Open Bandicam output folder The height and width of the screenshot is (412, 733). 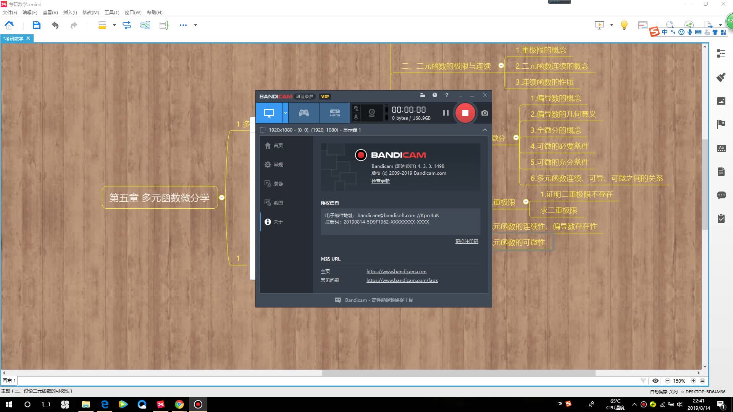(423, 95)
